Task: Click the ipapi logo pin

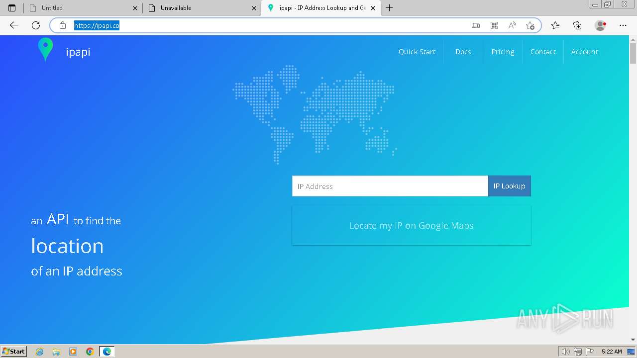Action: (x=45, y=50)
